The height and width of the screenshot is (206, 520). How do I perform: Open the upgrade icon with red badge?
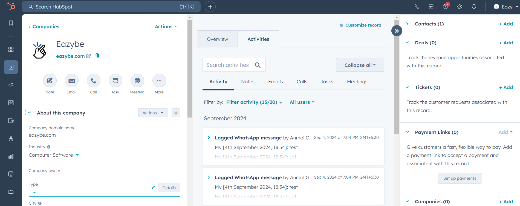point(446,6)
